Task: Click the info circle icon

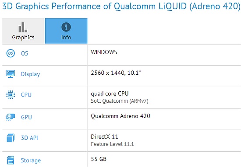Action: [x=66, y=27]
